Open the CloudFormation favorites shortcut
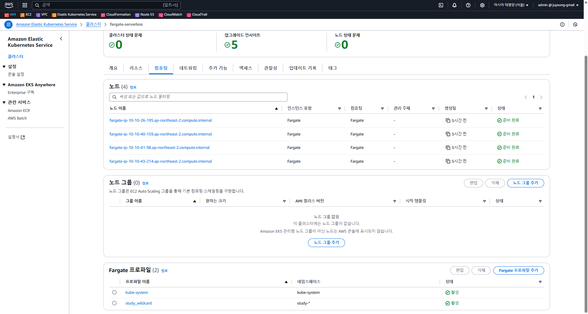Image resolution: width=588 pixels, height=314 pixels. 116,15
